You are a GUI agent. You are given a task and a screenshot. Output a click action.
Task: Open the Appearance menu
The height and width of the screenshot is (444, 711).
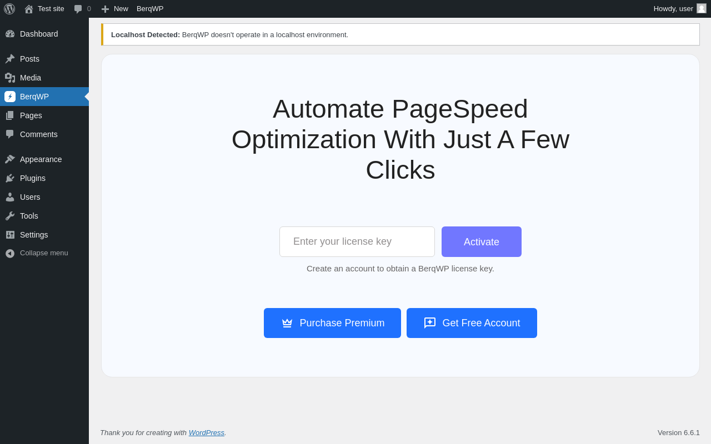tap(44, 159)
